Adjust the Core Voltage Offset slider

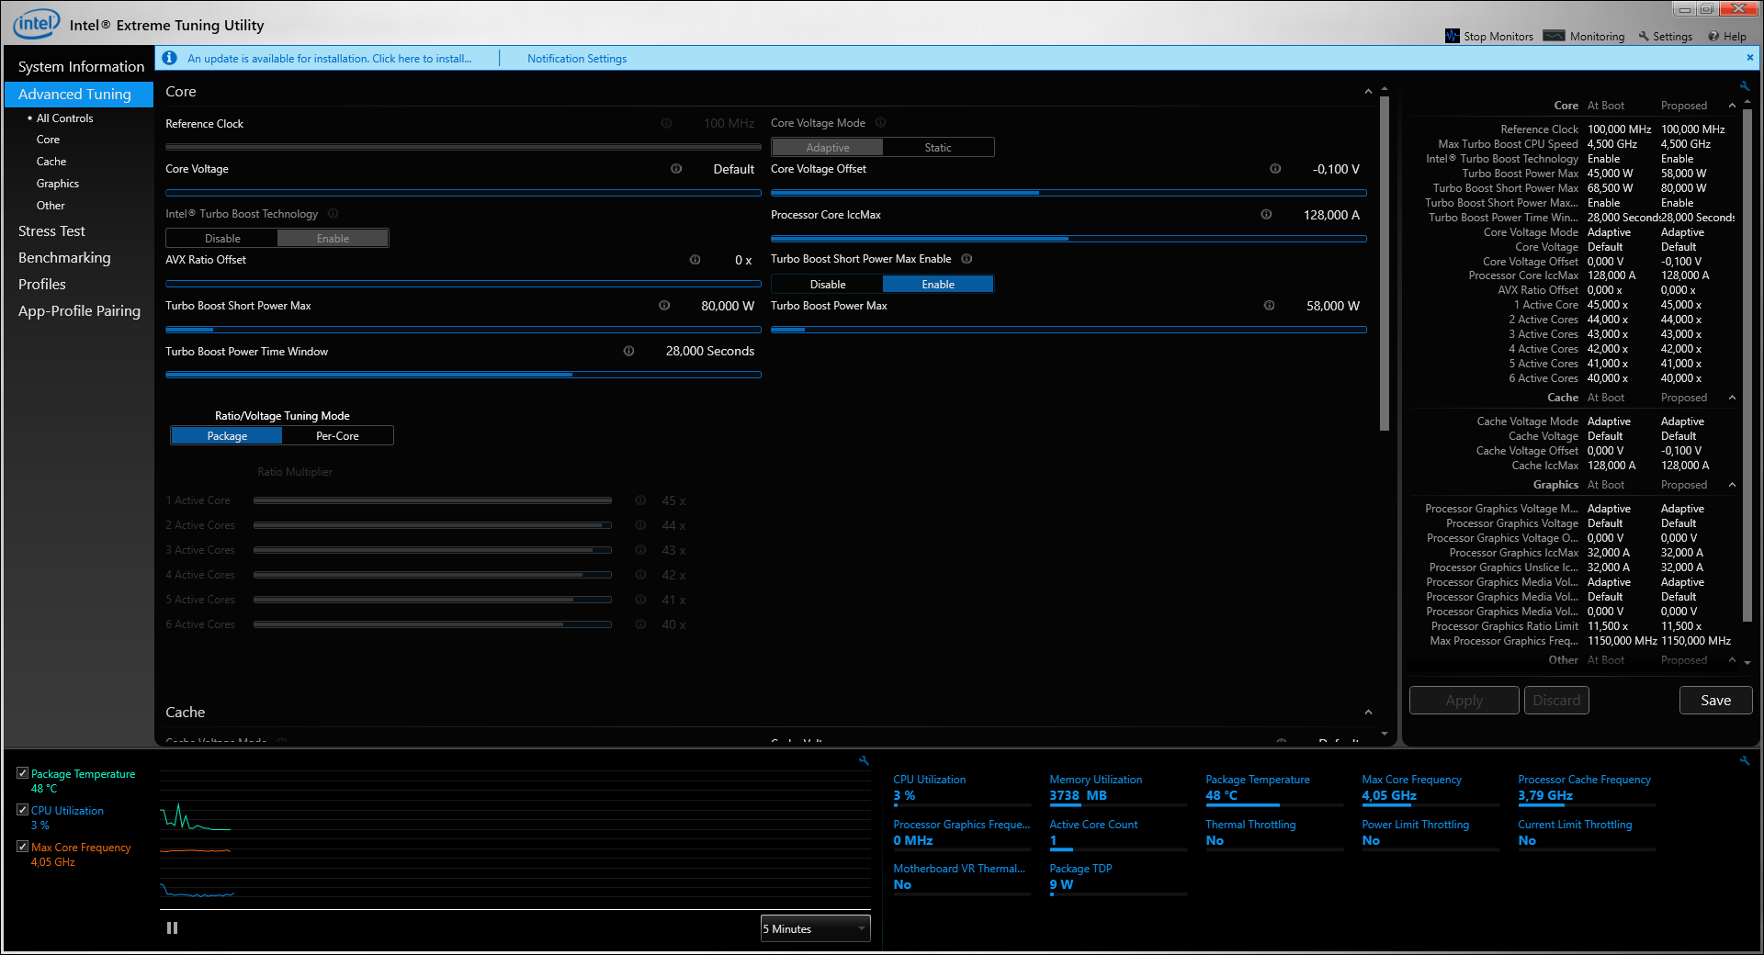click(x=1069, y=193)
